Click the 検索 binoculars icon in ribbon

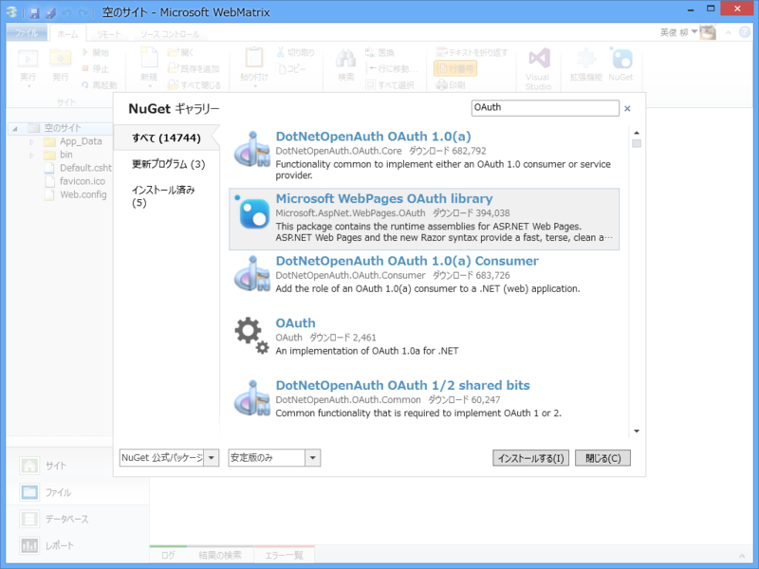[345, 59]
